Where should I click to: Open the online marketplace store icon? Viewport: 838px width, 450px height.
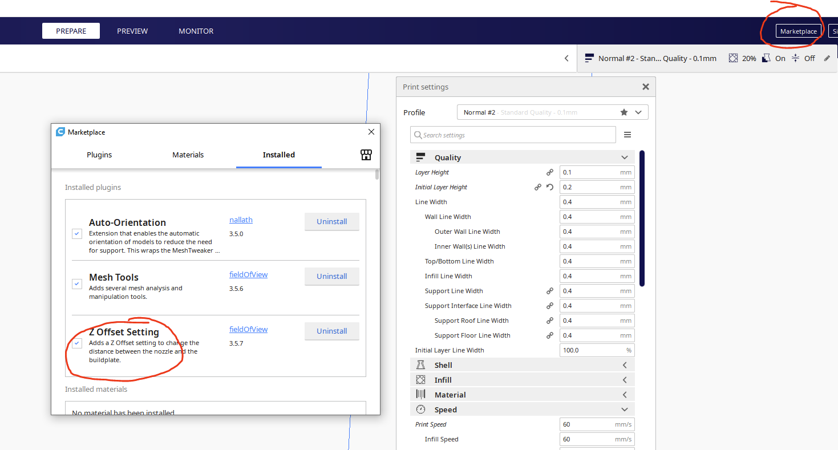[x=366, y=155]
